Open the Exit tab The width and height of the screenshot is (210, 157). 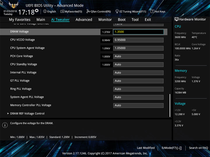pyautogui.click(x=148, y=20)
